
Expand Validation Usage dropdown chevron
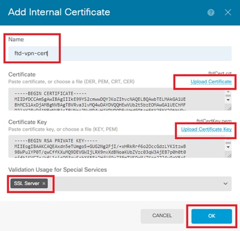225,184
